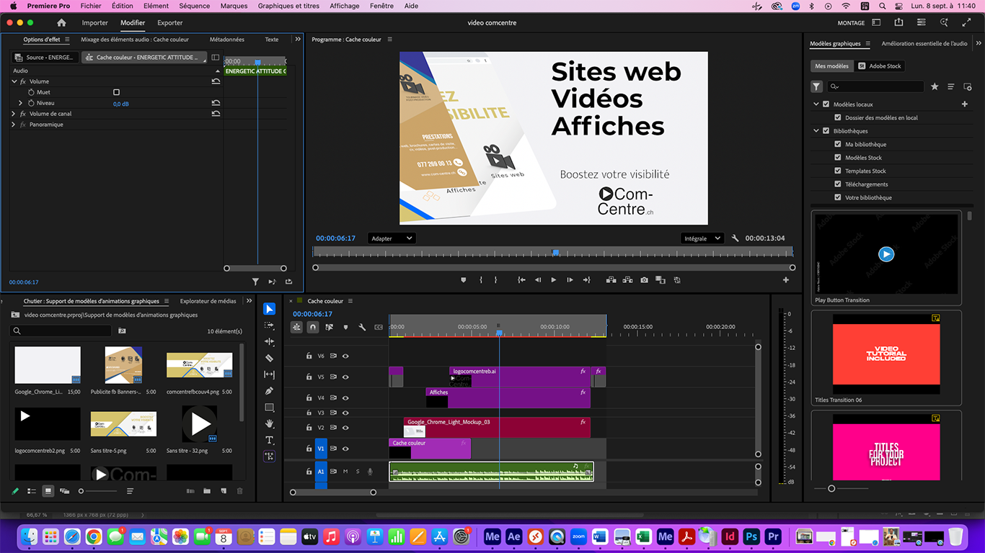Toggle the Templates Stock checkbox
This screenshot has height=553, width=985.
click(x=838, y=171)
